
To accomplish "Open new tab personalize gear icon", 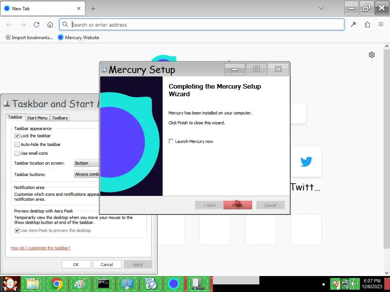I will click(x=372, y=55).
